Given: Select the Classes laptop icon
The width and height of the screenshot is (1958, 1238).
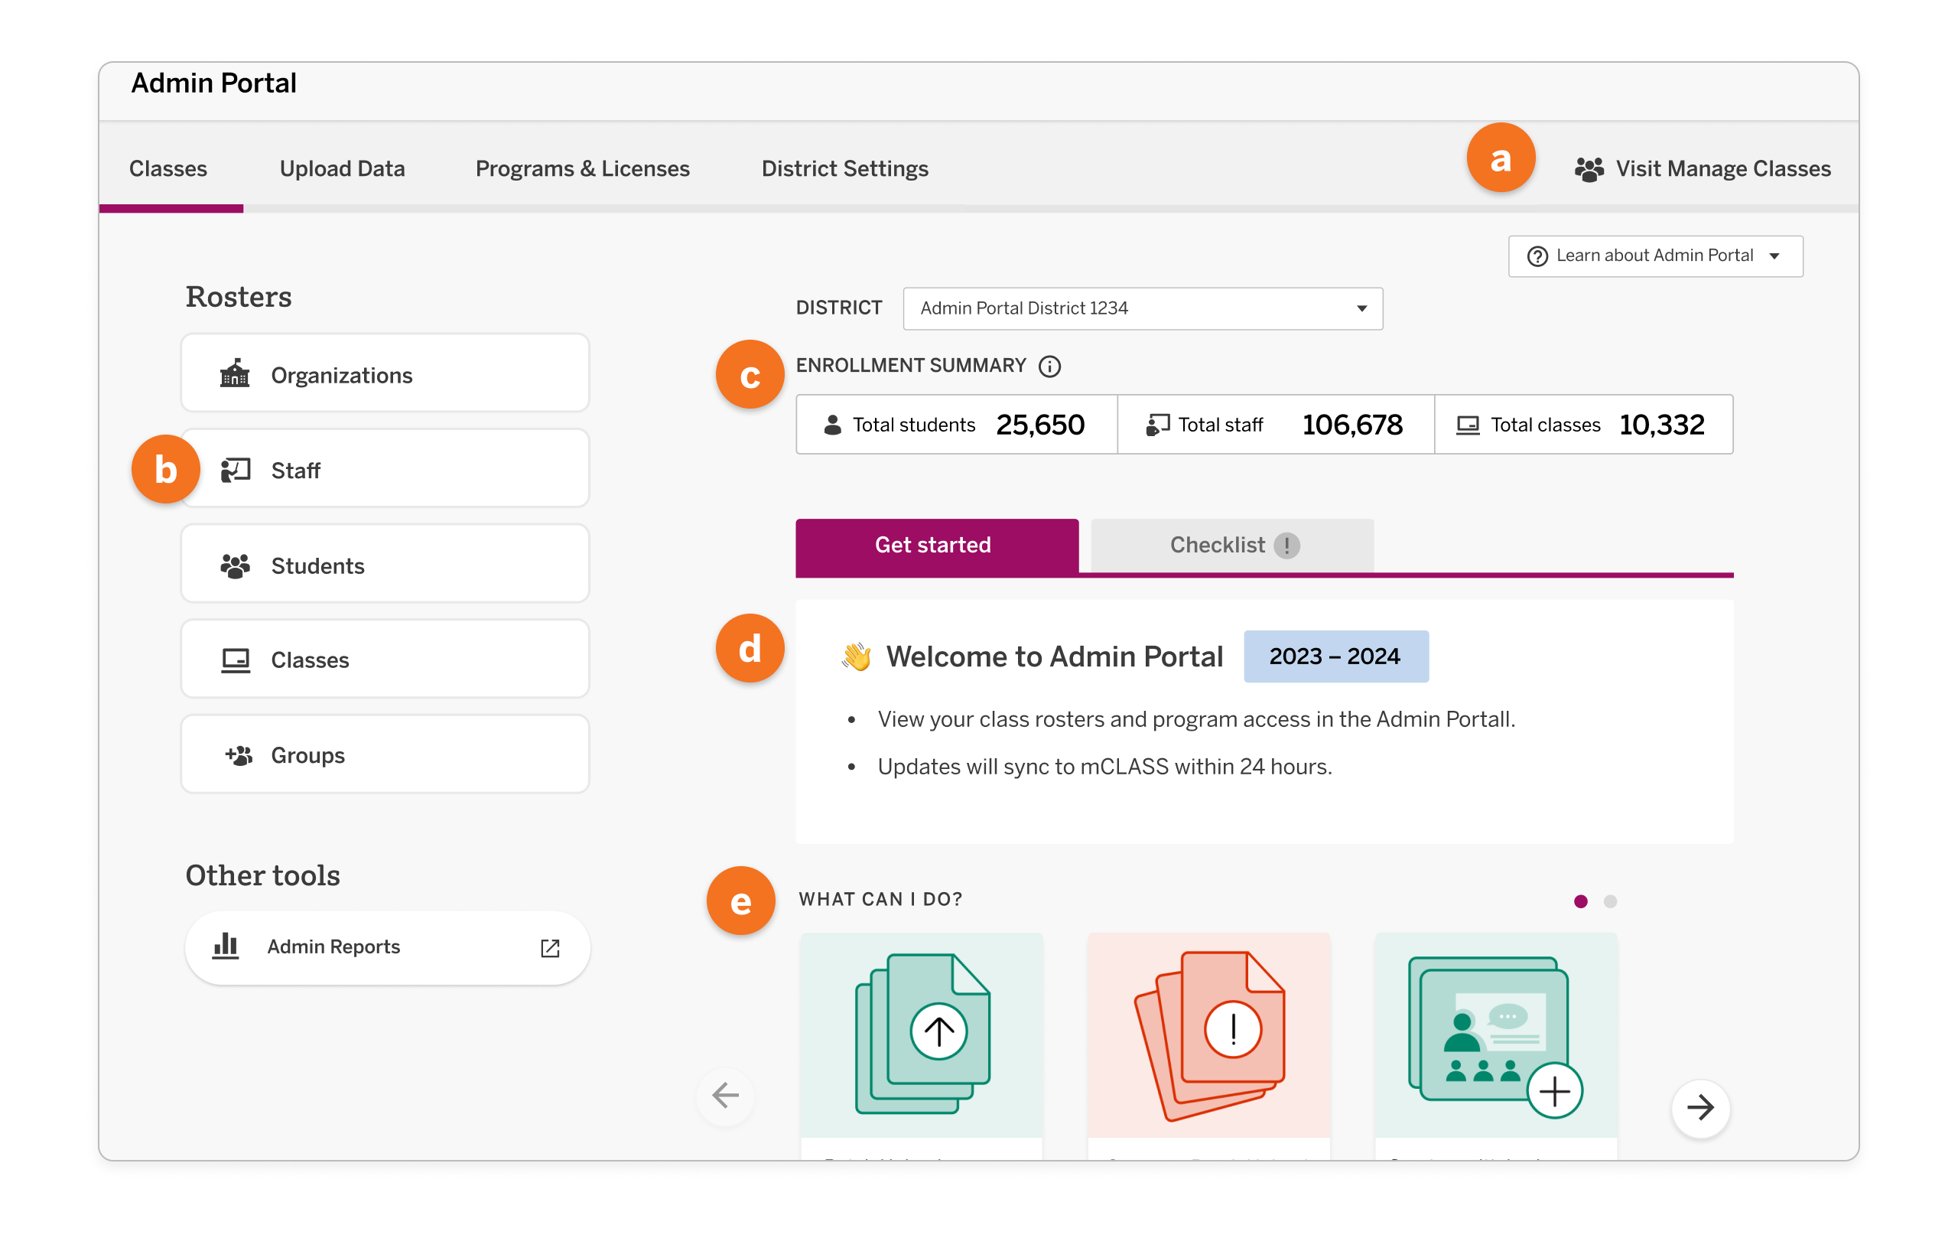Looking at the screenshot, I should pos(235,660).
